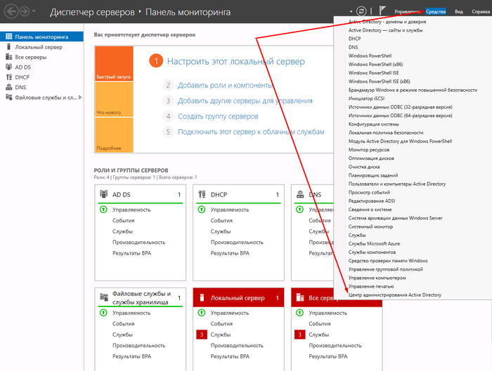The width and height of the screenshot is (492, 371).
Task: Click the AD DS icon in the sidebar
Action: [x=8, y=67]
